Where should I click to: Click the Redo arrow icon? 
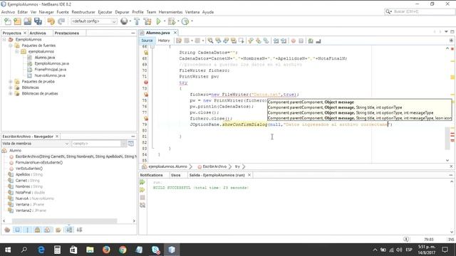pos(61,21)
